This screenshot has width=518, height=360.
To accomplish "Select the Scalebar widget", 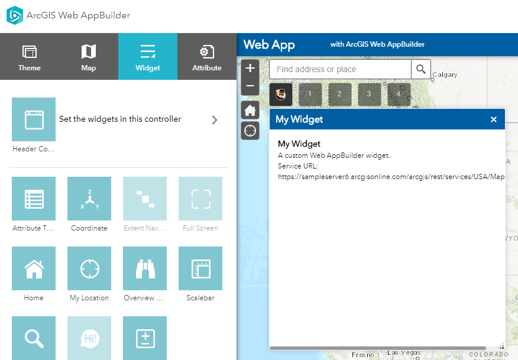I will coord(200,268).
